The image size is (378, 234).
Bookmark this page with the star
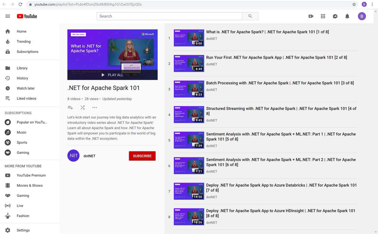354,4
